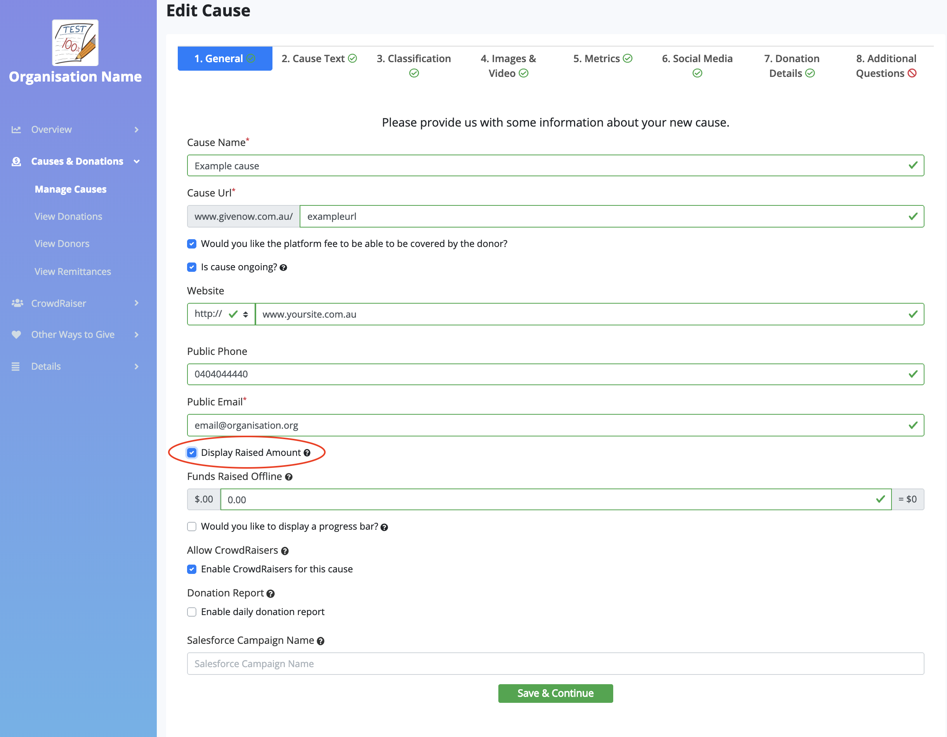
Task: Expand Other Ways to Give chevron
Action: pos(137,334)
